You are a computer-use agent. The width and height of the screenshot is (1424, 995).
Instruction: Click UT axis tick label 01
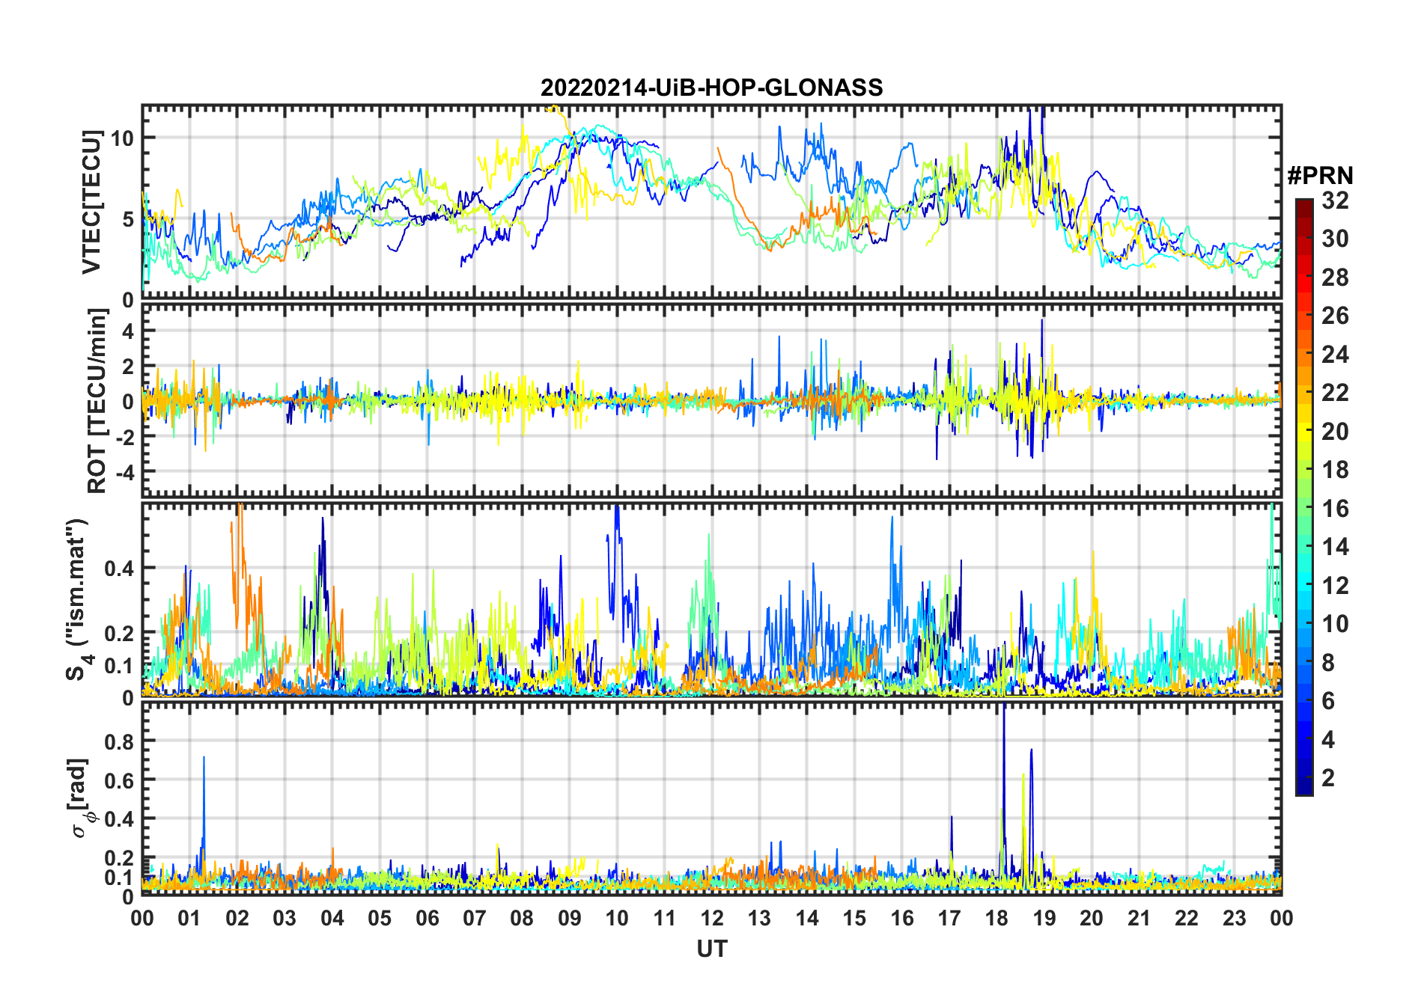tap(189, 918)
